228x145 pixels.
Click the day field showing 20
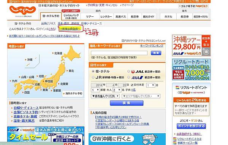(122, 85)
